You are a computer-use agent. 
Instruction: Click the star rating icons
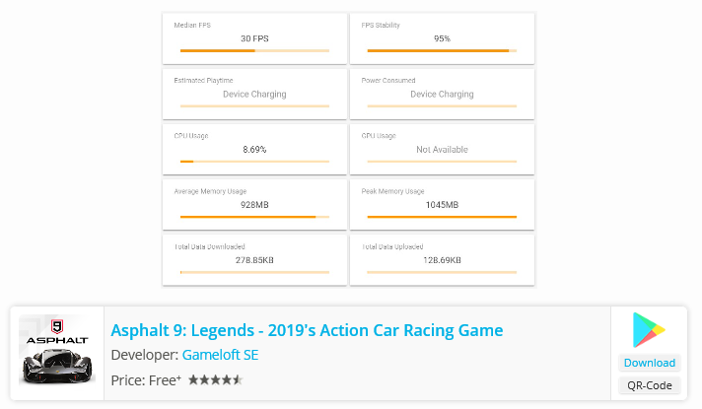click(x=215, y=379)
